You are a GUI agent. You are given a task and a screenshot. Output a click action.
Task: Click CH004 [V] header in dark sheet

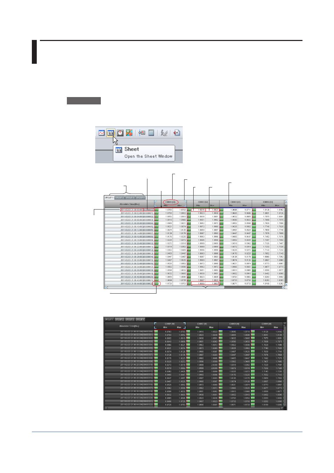click(x=267, y=324)
